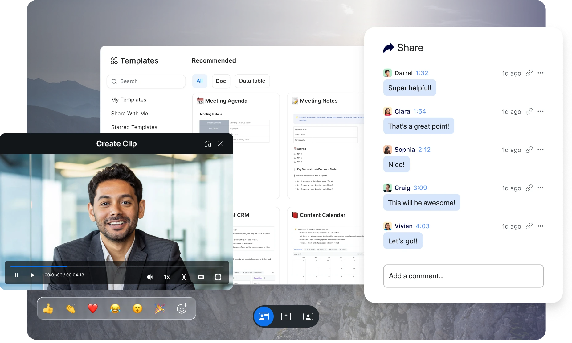Jump to Darrel's timestamp 1:32
Viewport: 572px width, 343px height.
point(422,73)
